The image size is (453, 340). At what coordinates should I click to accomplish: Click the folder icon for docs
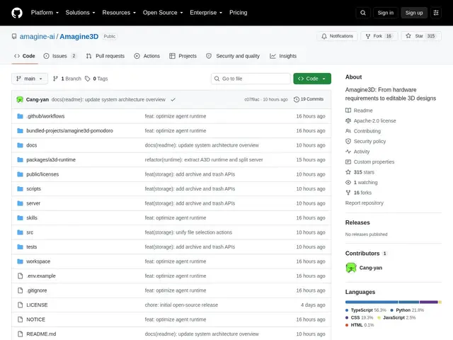[x=20, y=145]
